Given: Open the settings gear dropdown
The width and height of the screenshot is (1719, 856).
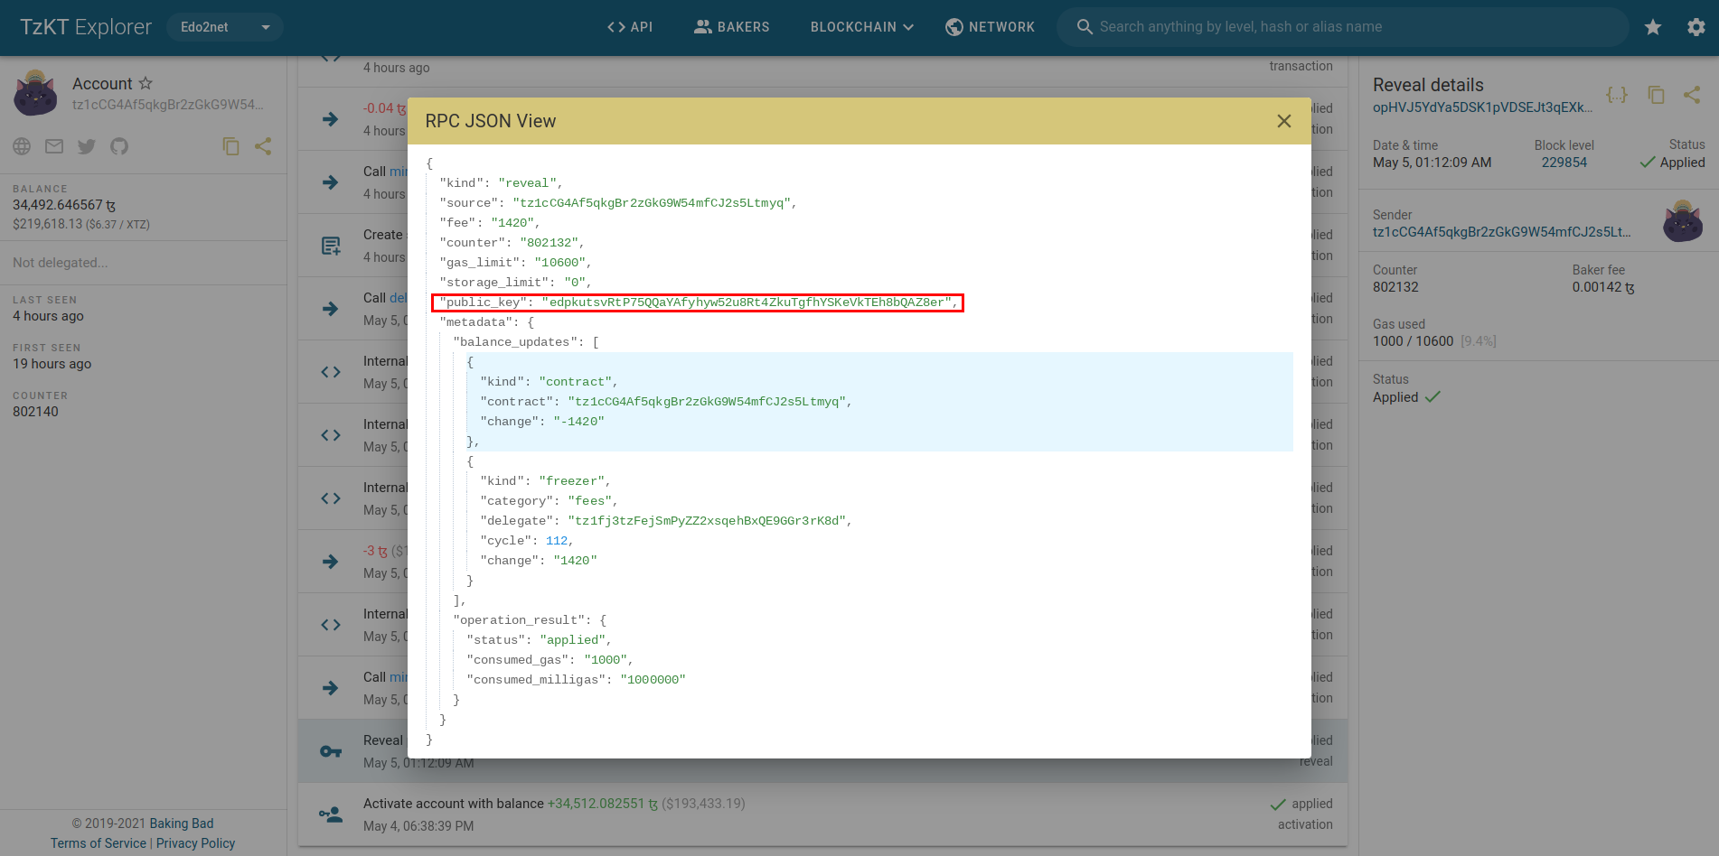Looking at the screenshot, I should pos(1696,27).
